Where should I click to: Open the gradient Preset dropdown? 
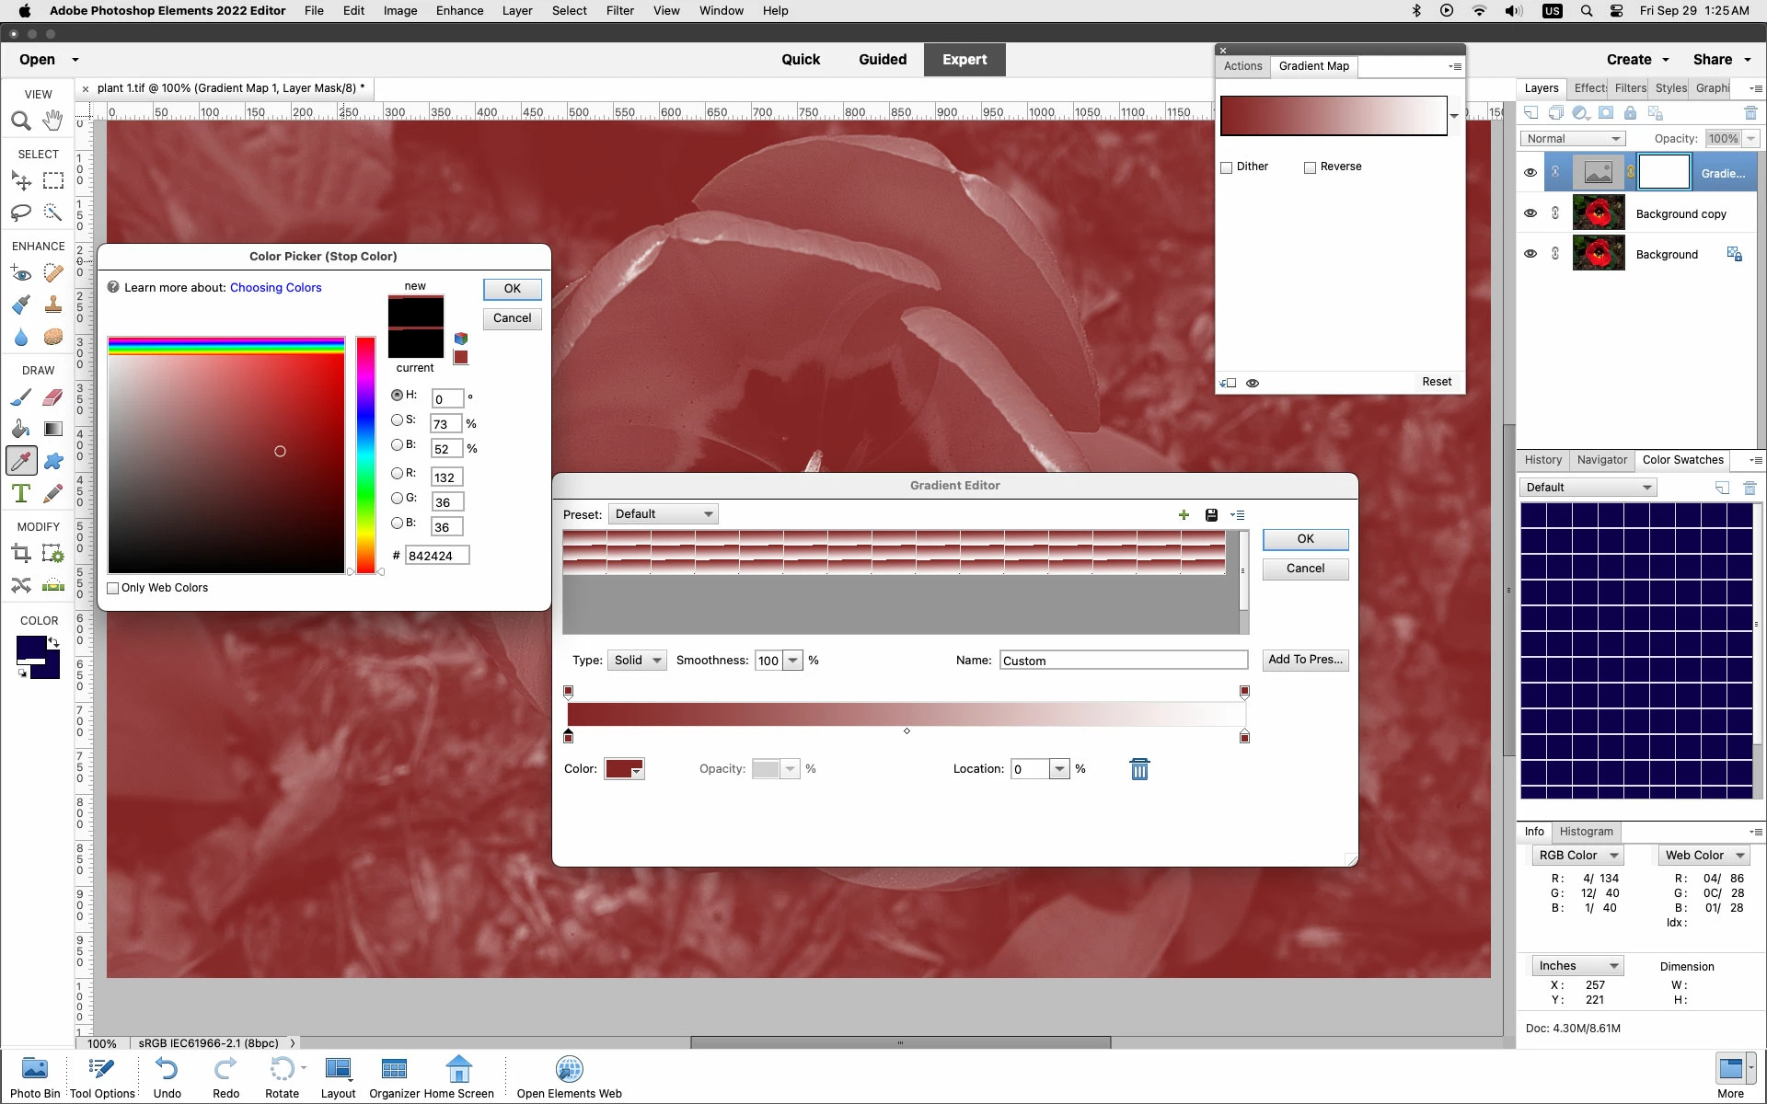(x=663, y=514)
